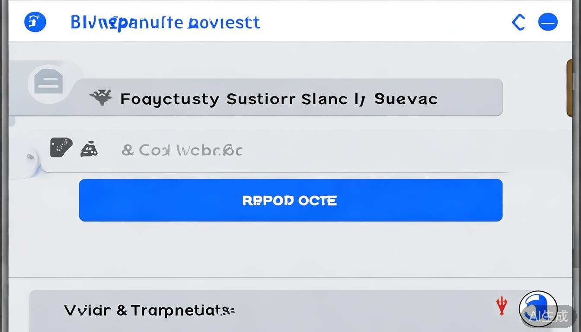Click the bird icon beside Foqyctusty text
The image size is (581, 332).
pyautogui.click(x=101, y=97)
